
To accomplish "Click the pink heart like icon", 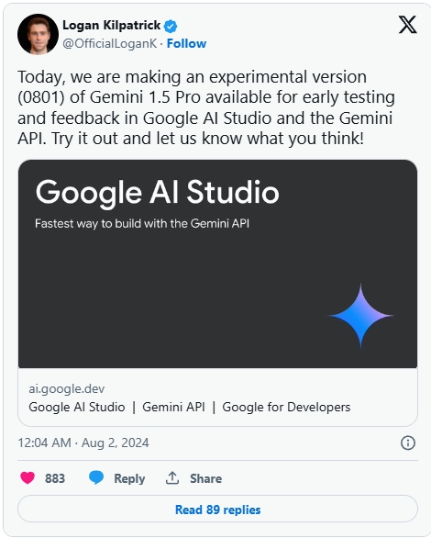I will point(28,477).
